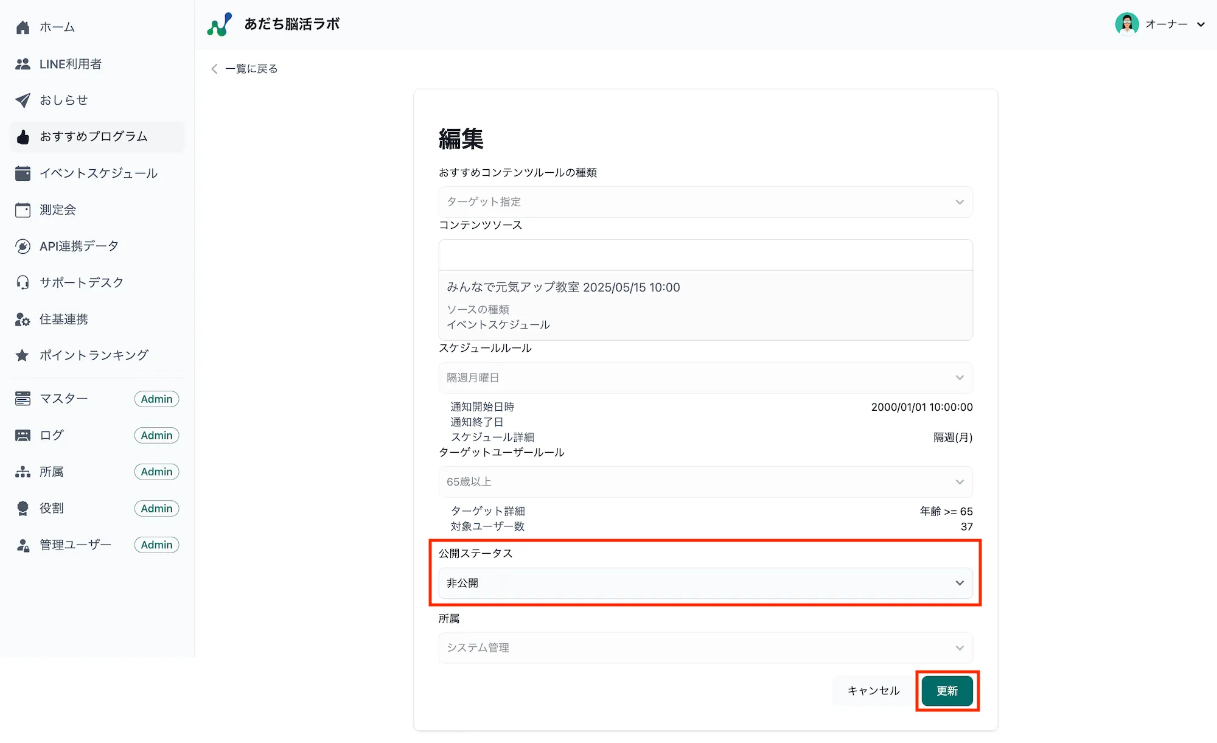Click the home icon in the sidebar

point(23,27)
